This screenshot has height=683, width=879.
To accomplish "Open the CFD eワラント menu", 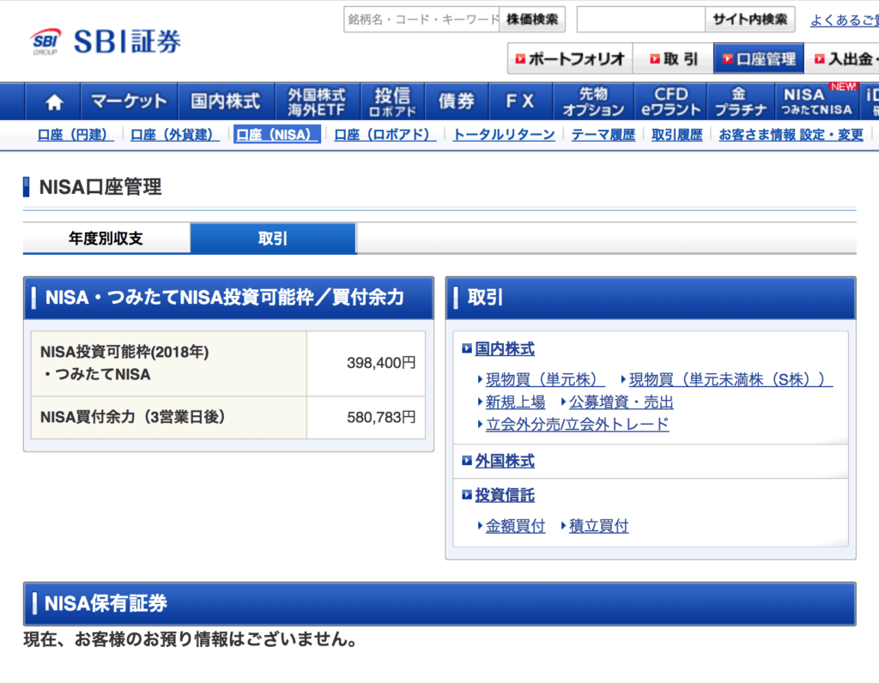I will coord(670,101).
